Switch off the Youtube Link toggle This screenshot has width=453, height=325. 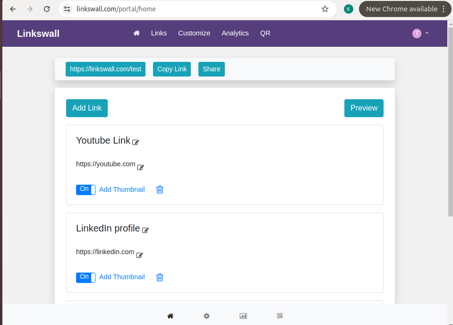[x=85, y=190]
